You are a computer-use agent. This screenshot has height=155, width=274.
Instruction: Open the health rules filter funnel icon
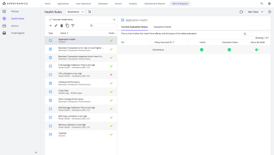(73, 26)
